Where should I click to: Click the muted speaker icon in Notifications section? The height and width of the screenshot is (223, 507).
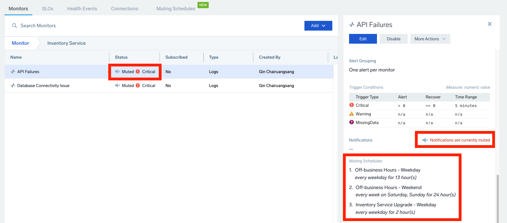tap(425, 140)
